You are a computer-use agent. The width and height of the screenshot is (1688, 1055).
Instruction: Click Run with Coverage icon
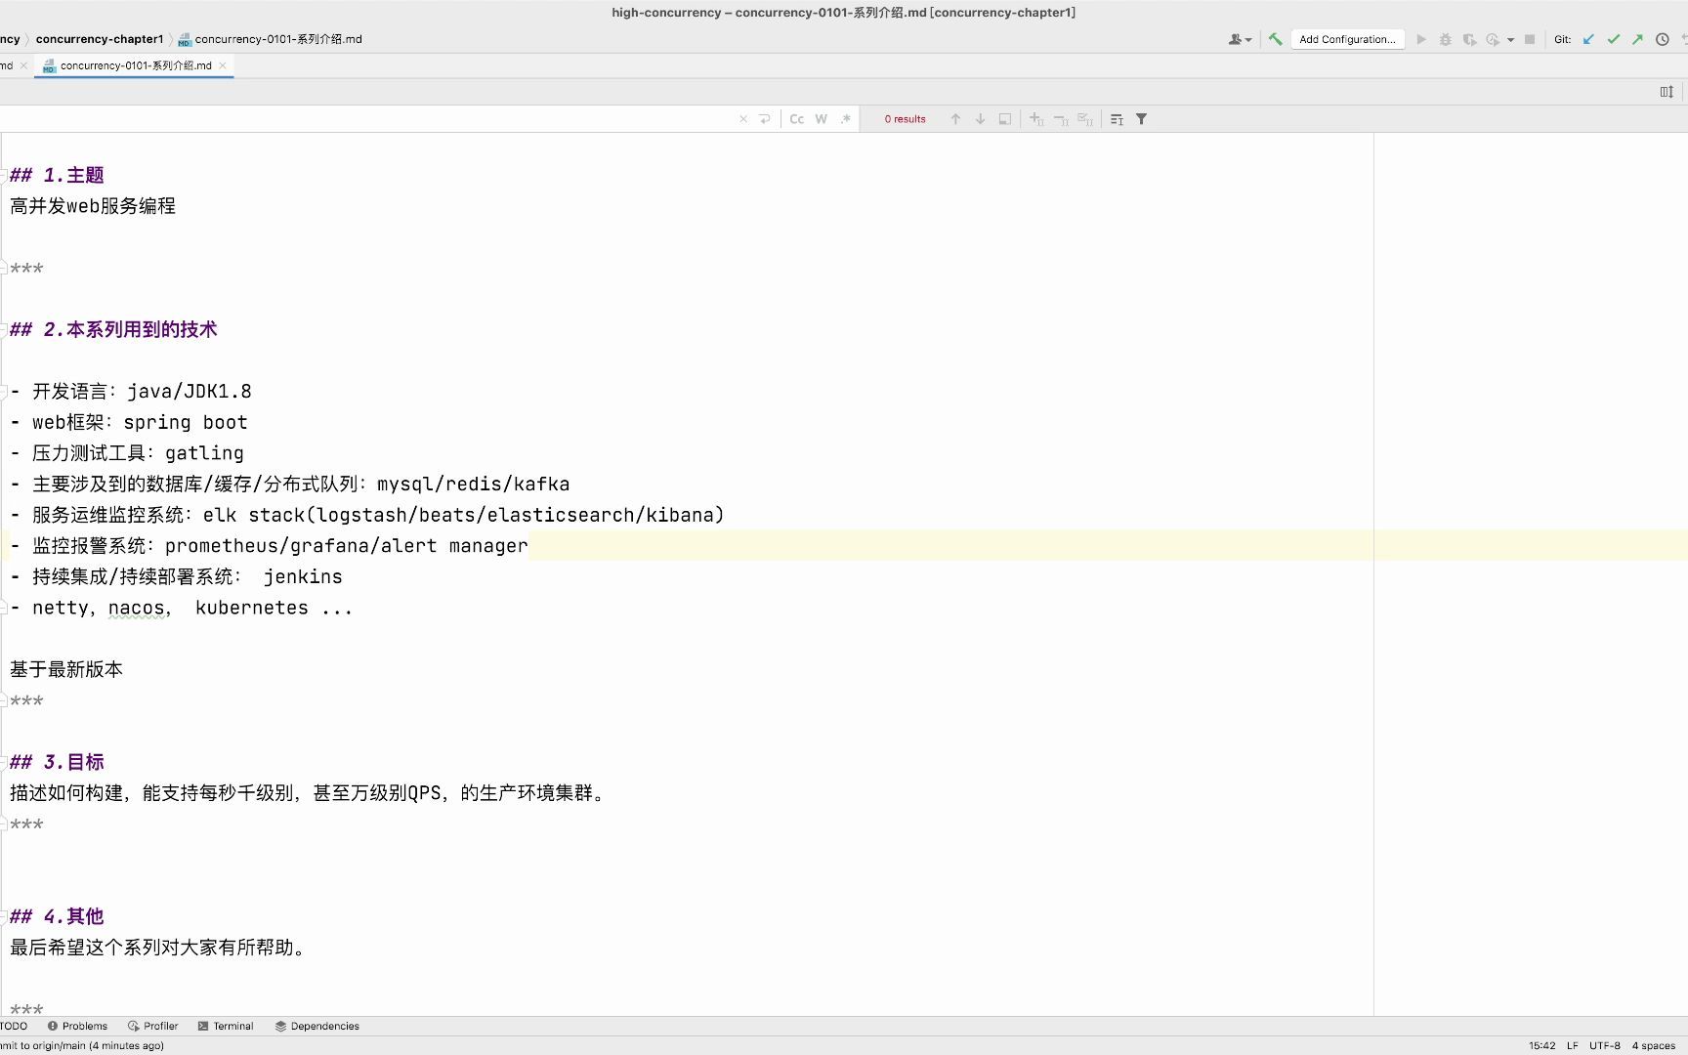[1469, 39]
